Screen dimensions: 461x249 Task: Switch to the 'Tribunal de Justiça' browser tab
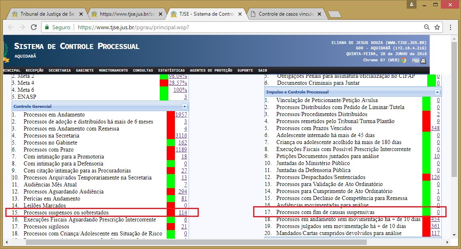click(45, 14)
